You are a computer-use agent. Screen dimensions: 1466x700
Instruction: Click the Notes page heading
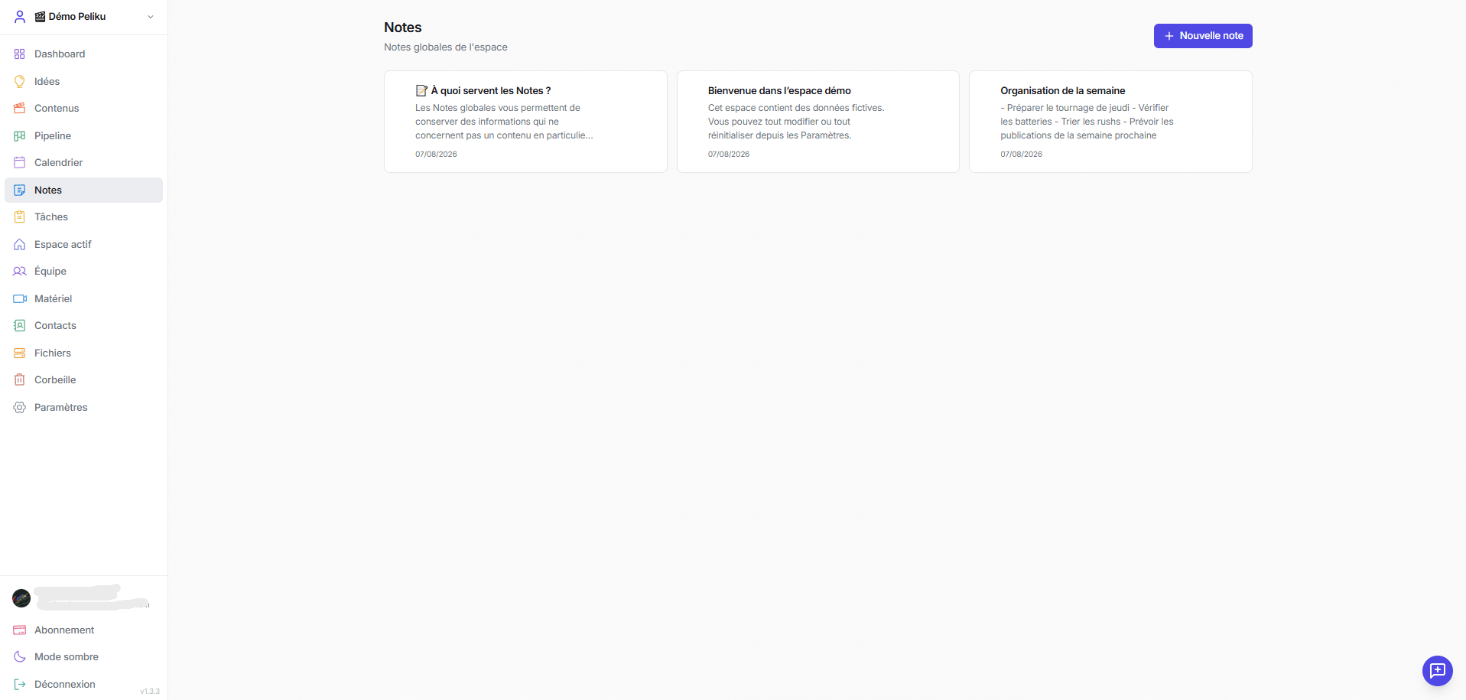(x=403, y=28)
